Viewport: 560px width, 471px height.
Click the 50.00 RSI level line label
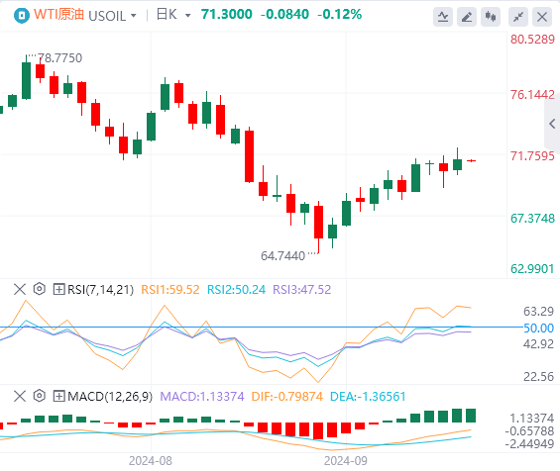538,328
